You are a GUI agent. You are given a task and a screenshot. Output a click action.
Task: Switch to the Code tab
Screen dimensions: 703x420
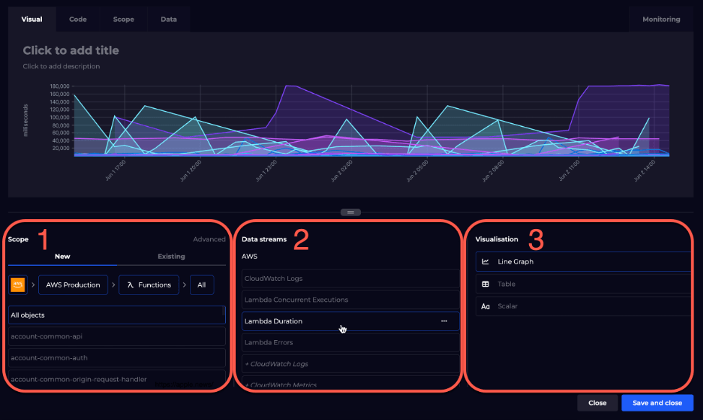click(x=77, y=19)
